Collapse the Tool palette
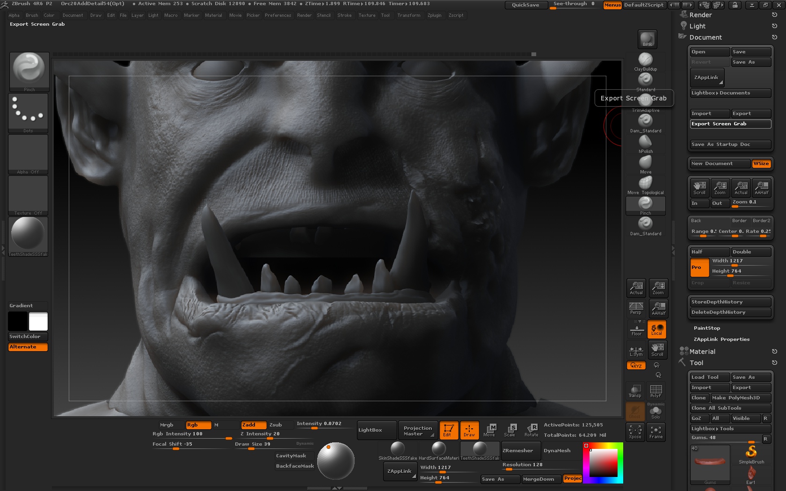 coord(696,363)
